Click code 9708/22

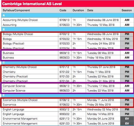click(64, 105)
